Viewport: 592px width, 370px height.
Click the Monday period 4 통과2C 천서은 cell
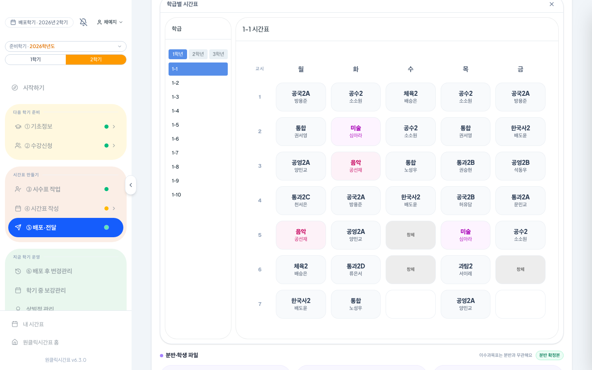[x=301, y=201]
